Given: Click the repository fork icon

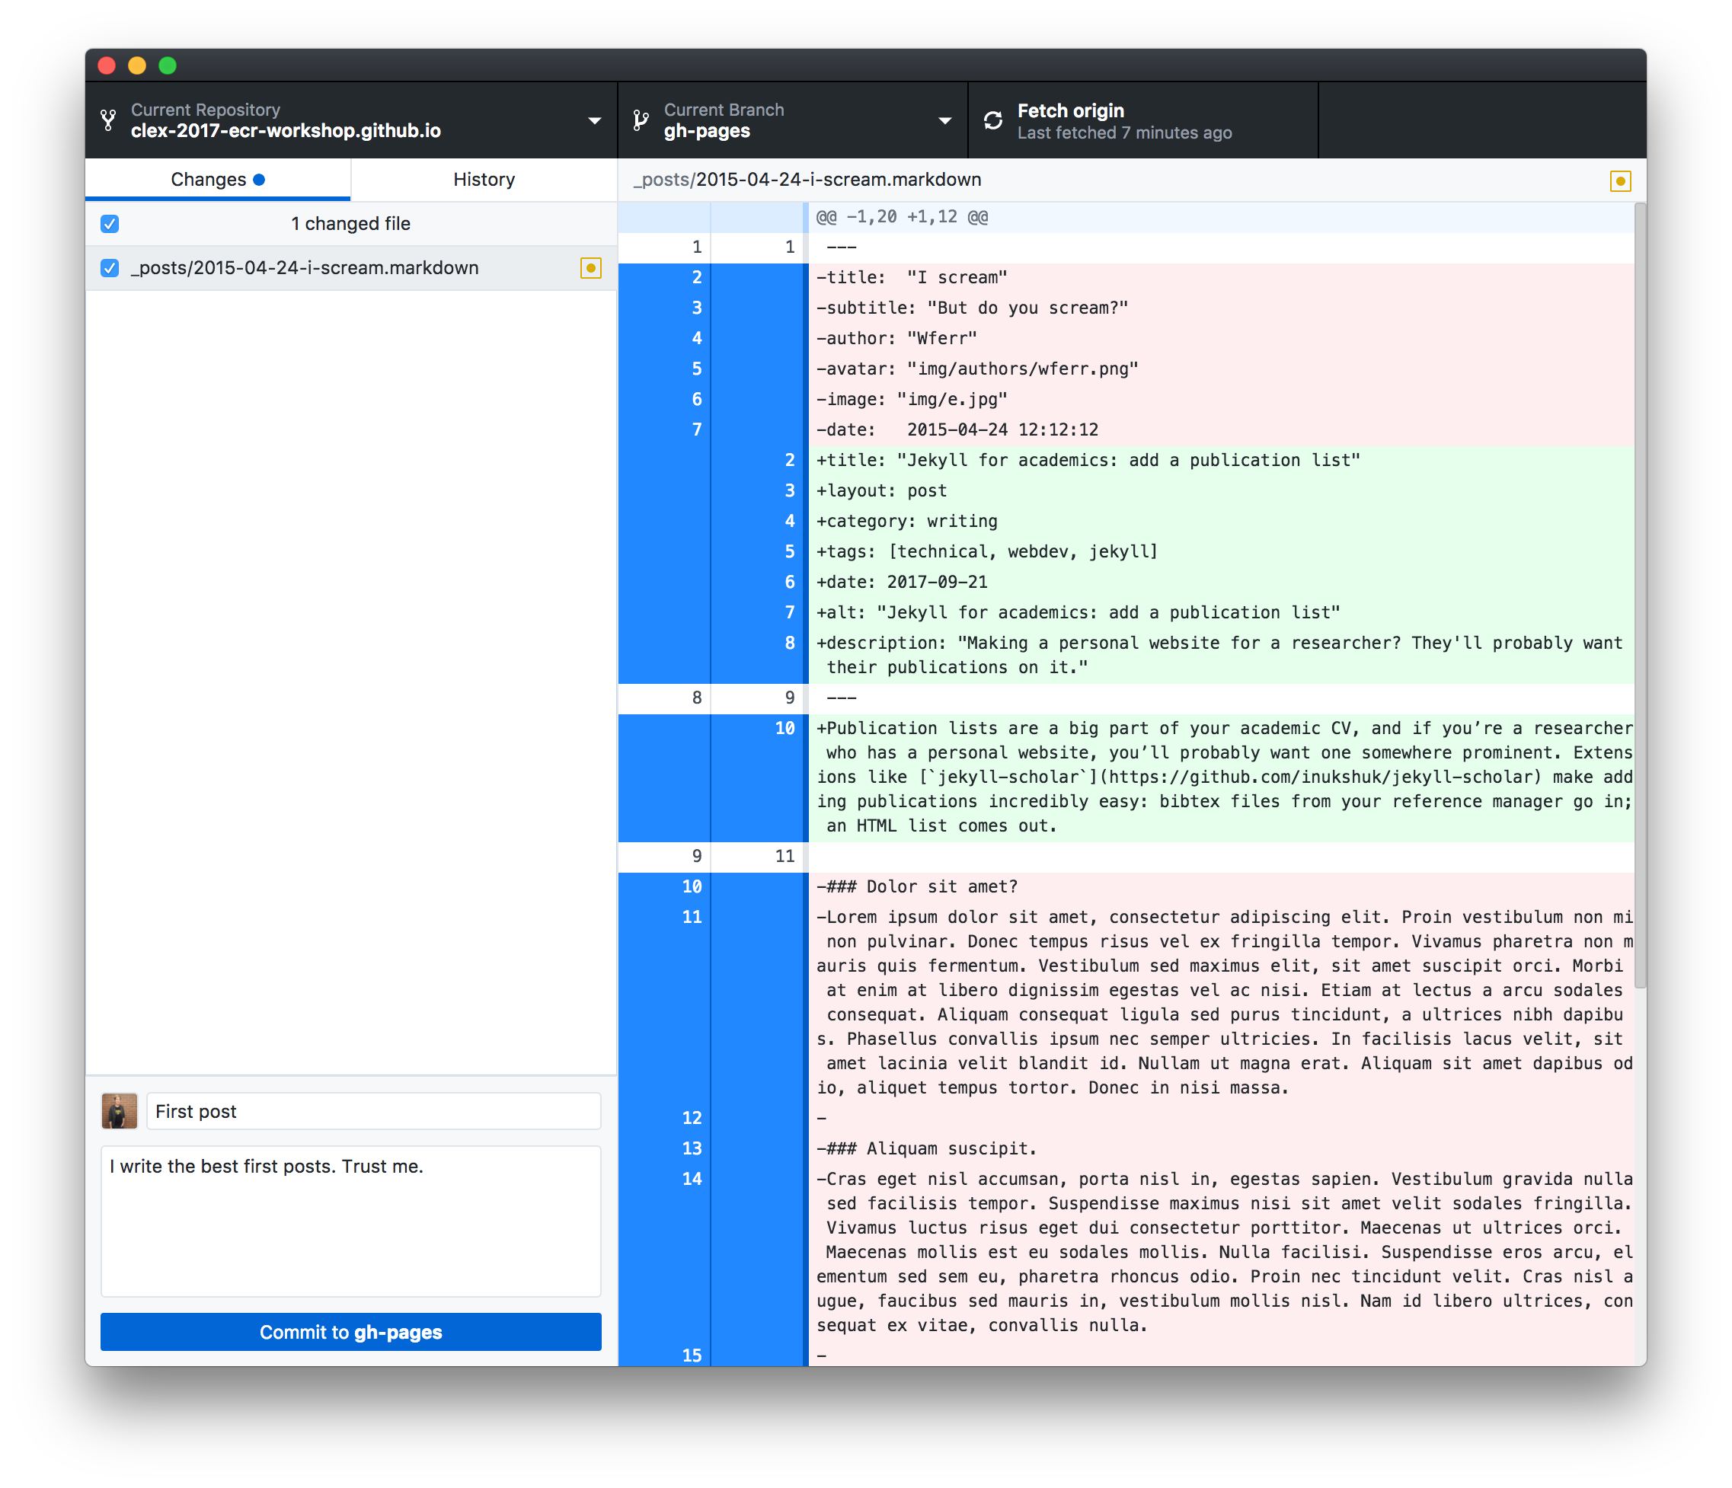Looking at the screenshot, I should click(108, 120).
